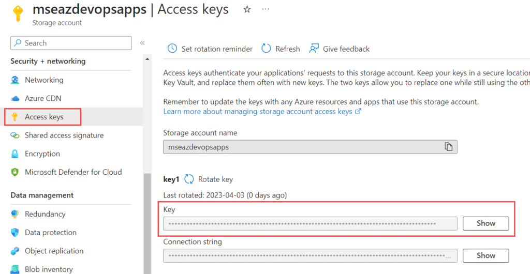
Task: Click the Defender shield icon
Action: pos(15,172)
